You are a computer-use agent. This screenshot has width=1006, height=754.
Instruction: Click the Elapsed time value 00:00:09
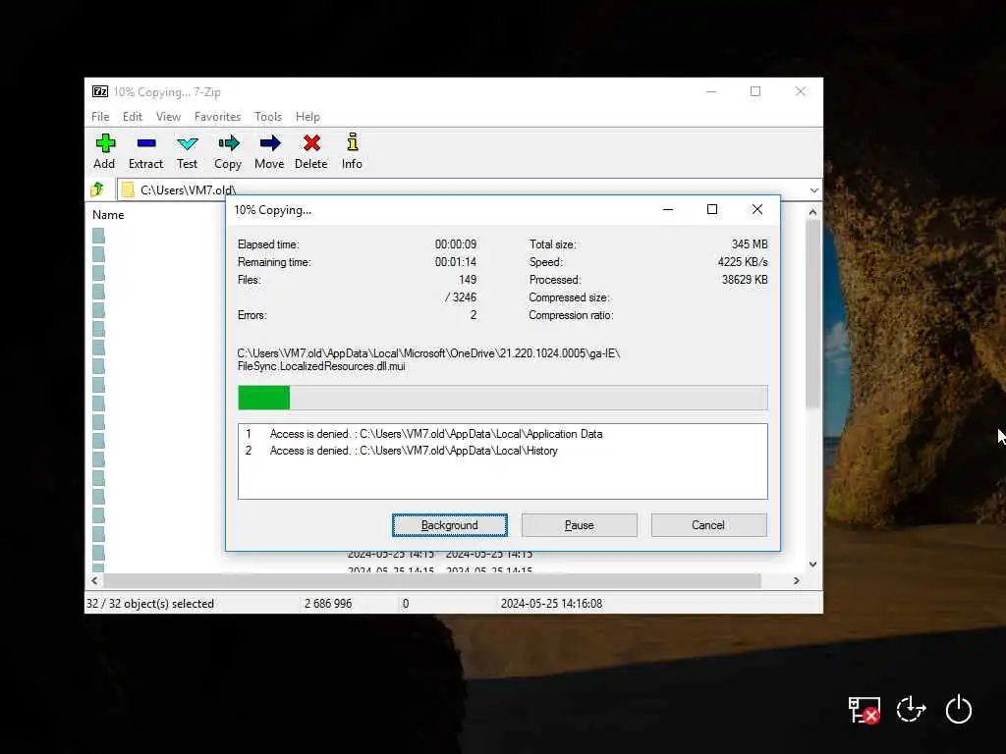coord(456,244)
